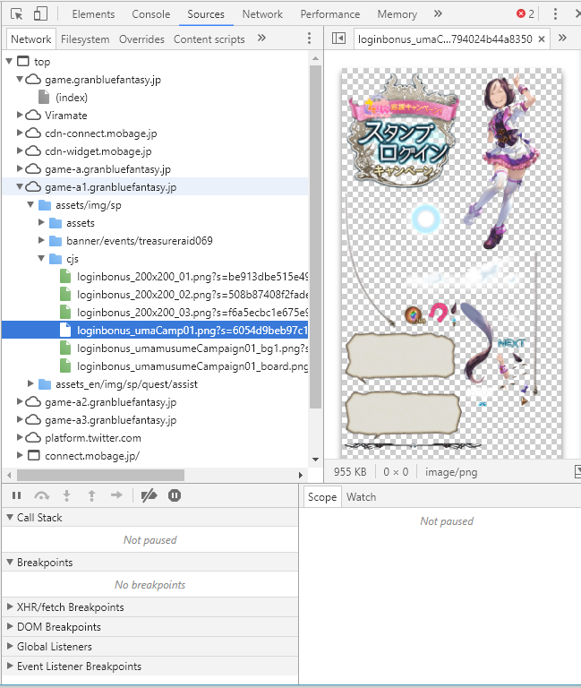The height and width of the screenshot is (688, 581).
Task: Click the step into function icon
Action: (66, 495)
